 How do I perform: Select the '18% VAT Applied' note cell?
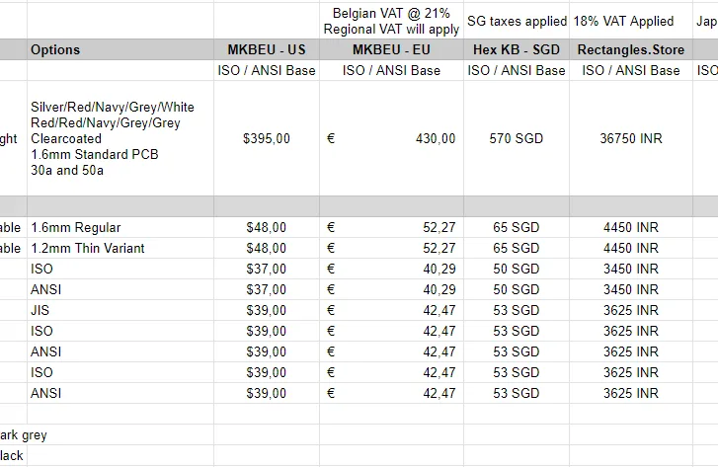[x=631, y=21]
